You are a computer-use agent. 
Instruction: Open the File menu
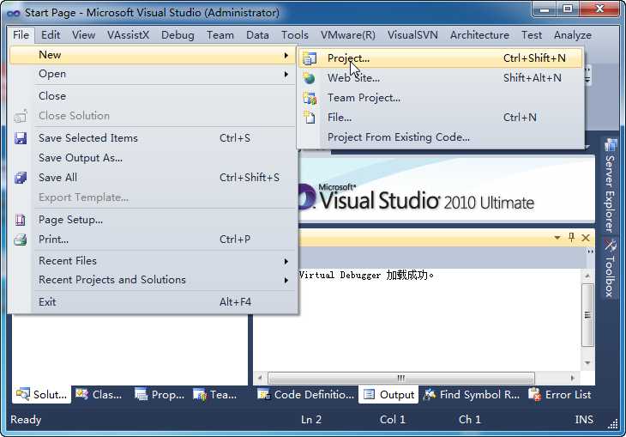point(21,35)
